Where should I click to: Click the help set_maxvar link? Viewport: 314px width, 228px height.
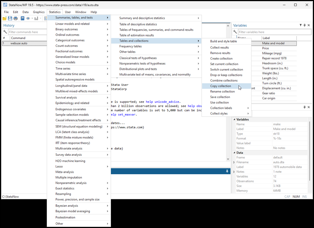click(123, 114)
